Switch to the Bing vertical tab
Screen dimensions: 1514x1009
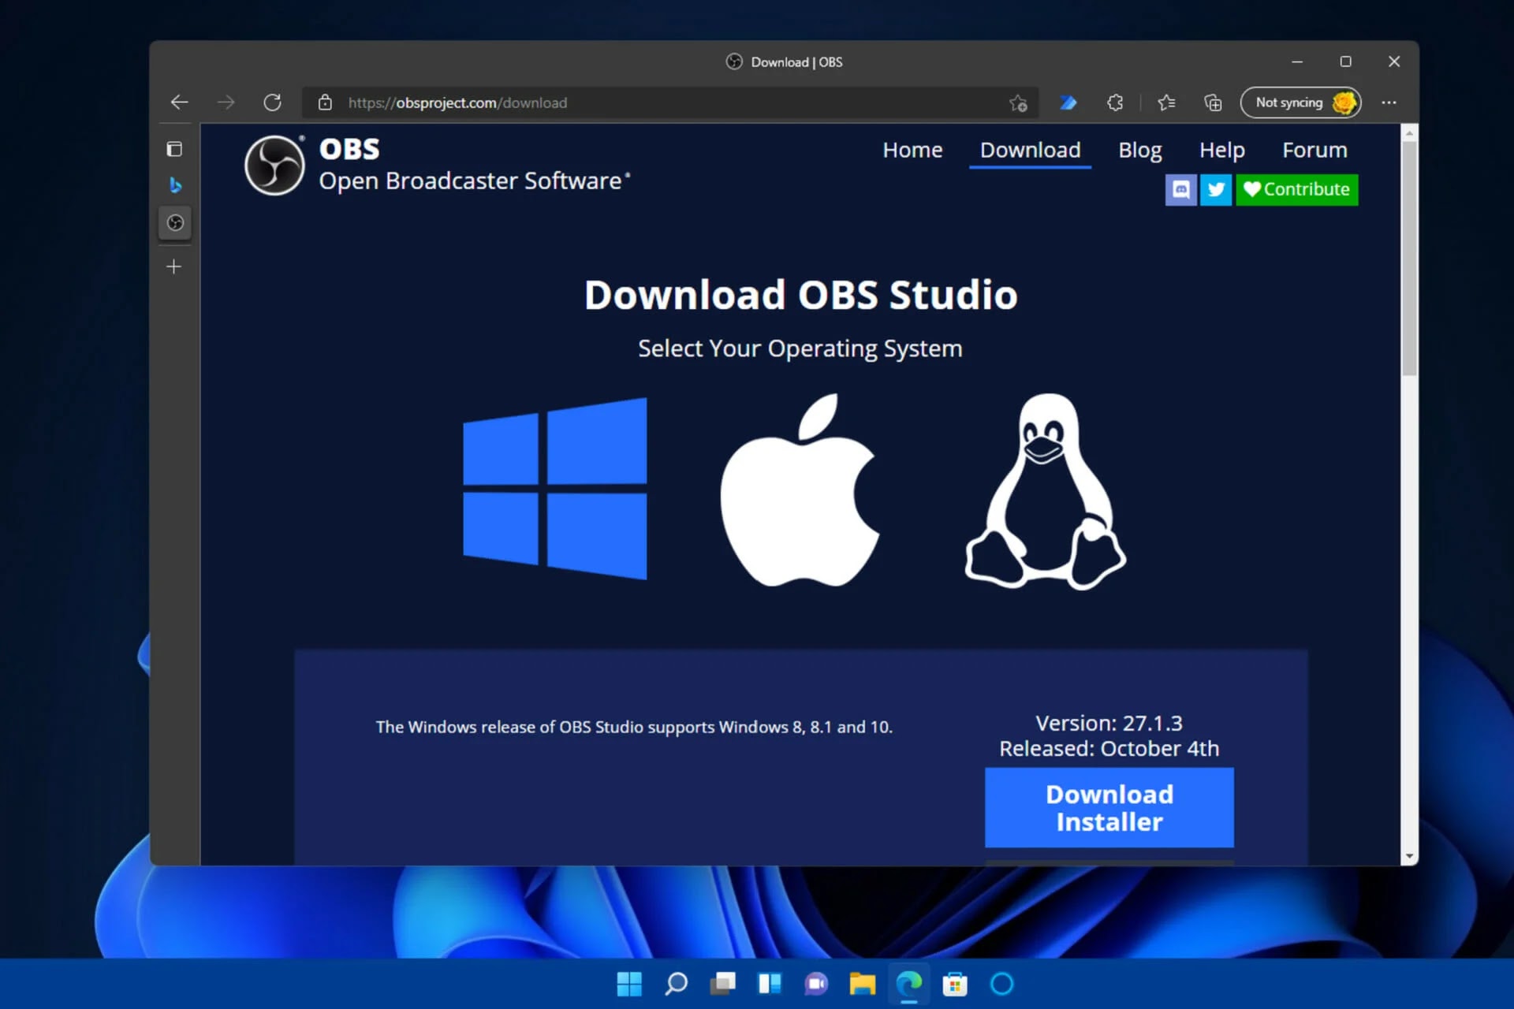[x=175, y=185]
